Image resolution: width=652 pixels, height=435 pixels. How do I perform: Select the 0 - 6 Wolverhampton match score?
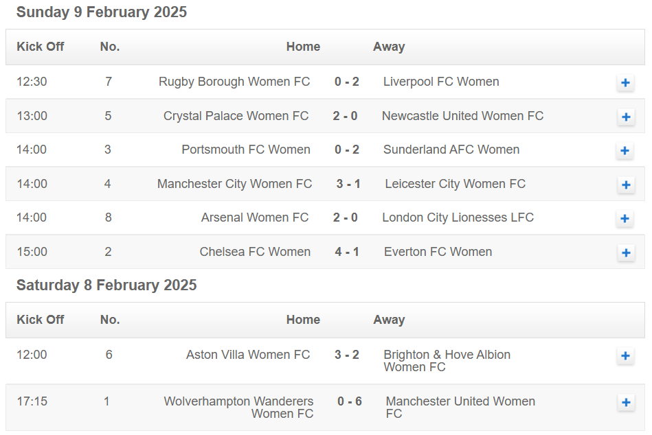coord(350,401)
